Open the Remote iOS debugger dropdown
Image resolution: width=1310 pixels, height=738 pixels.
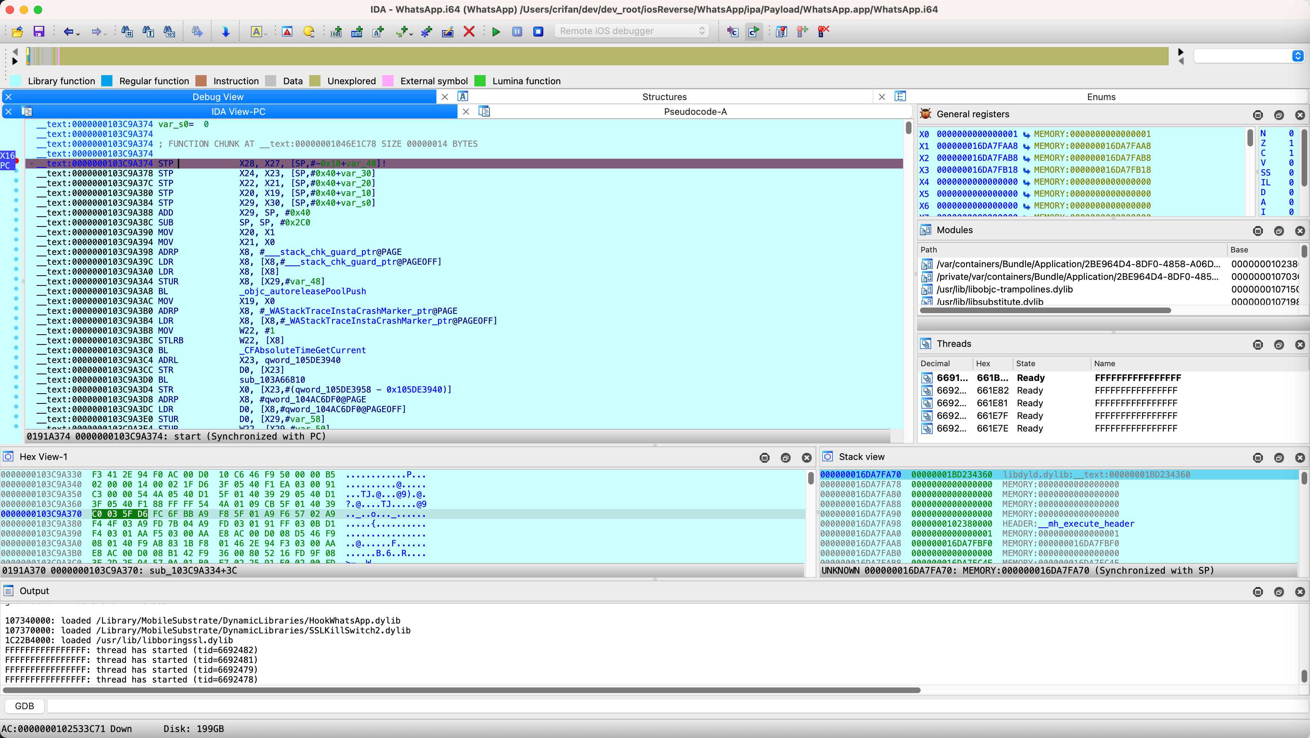(631, 31)
